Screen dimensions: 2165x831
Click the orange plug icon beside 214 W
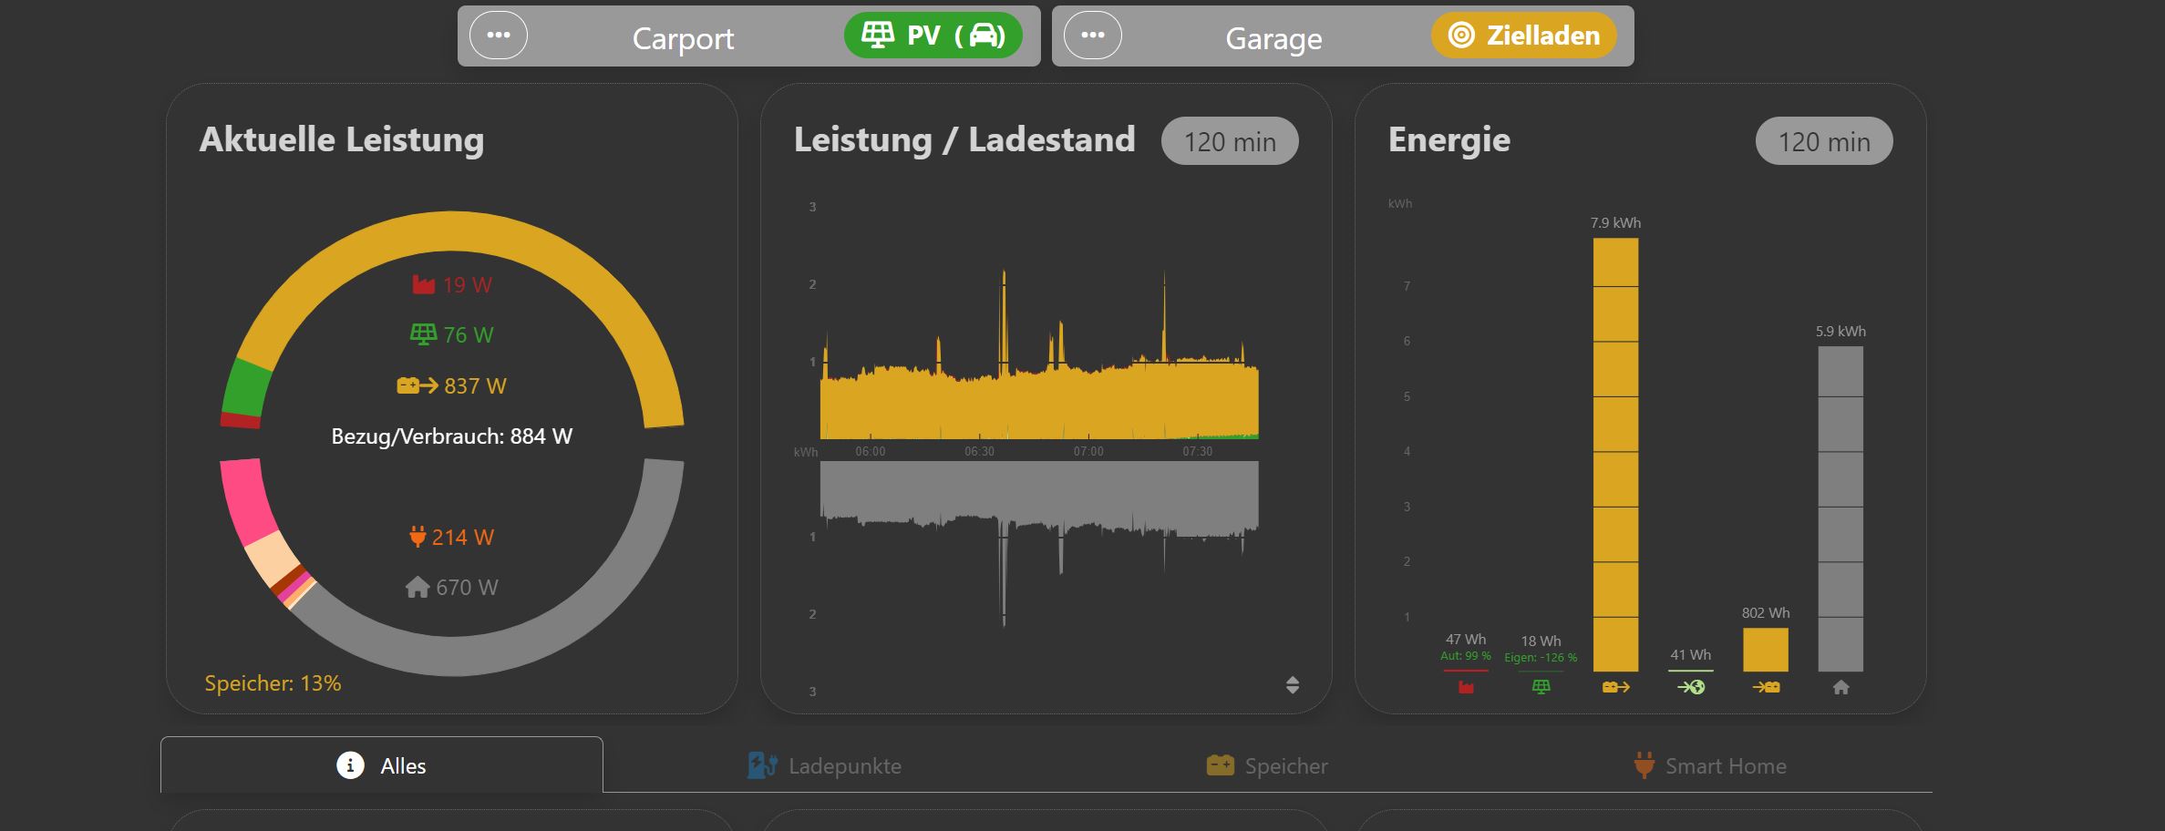418,537
